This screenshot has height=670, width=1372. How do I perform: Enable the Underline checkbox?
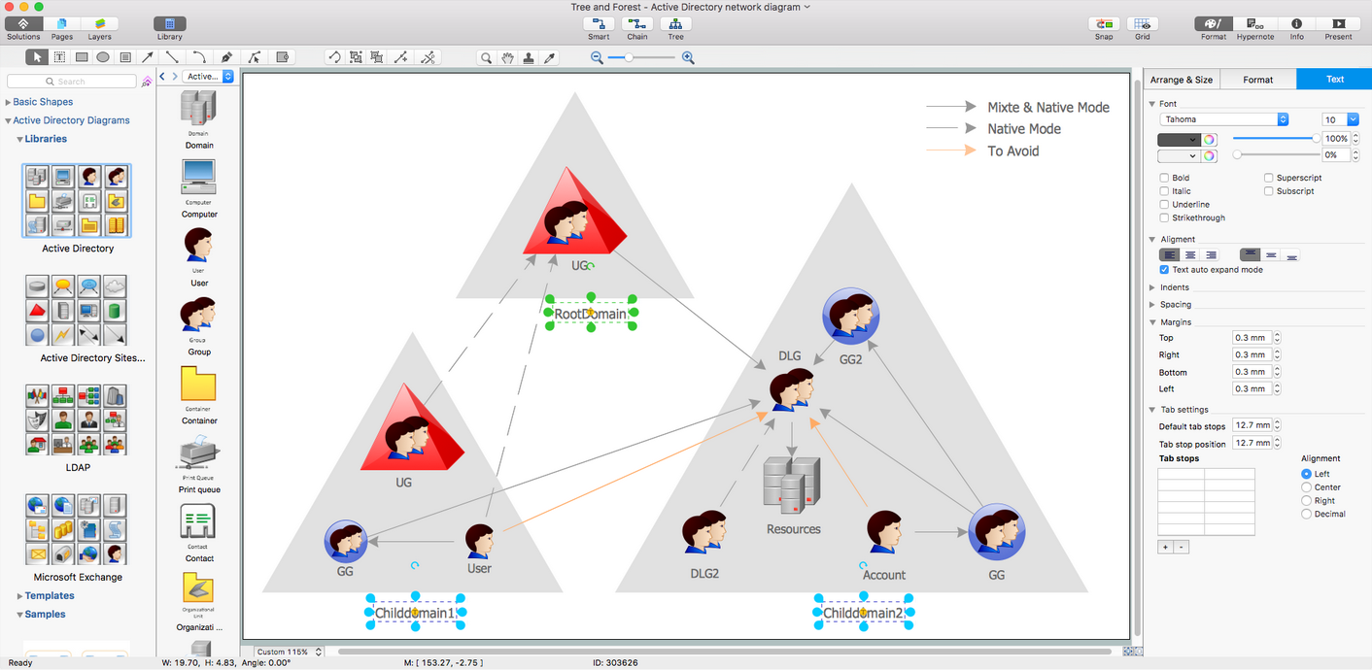[x=1164, y=205]
